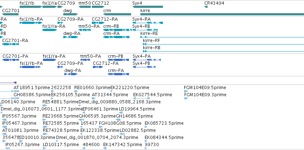Click the Syx4-PB protein label
Image resolution: width=304 pixels, height=150 pixels.
coord(141,63)
